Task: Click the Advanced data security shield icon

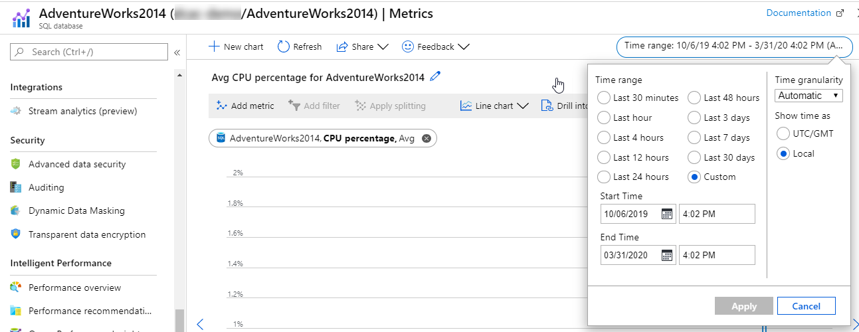Action: coord(16,164)
